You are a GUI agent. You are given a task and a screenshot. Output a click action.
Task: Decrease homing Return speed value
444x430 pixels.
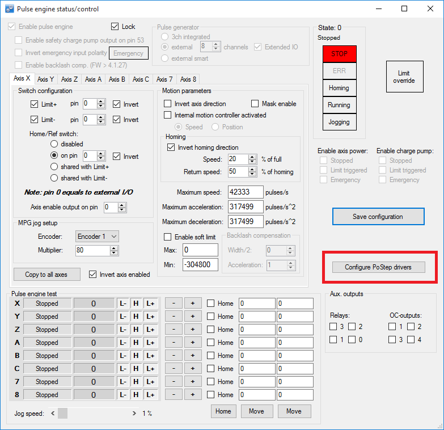[x=252, y=174]
